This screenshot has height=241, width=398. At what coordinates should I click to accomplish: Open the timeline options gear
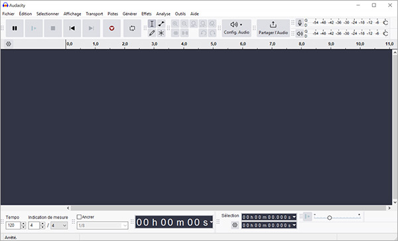tap(9, 44)
